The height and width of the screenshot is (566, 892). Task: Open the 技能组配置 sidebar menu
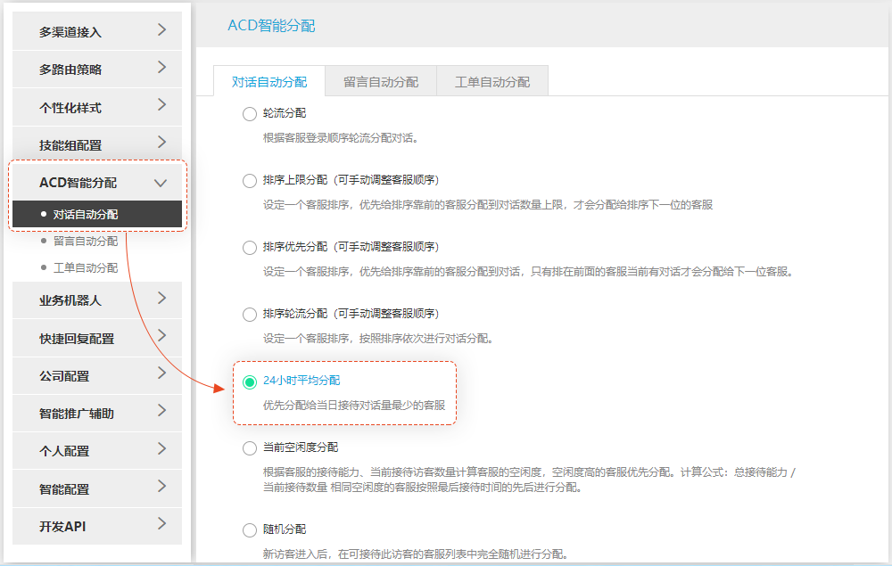click(97, 144)
